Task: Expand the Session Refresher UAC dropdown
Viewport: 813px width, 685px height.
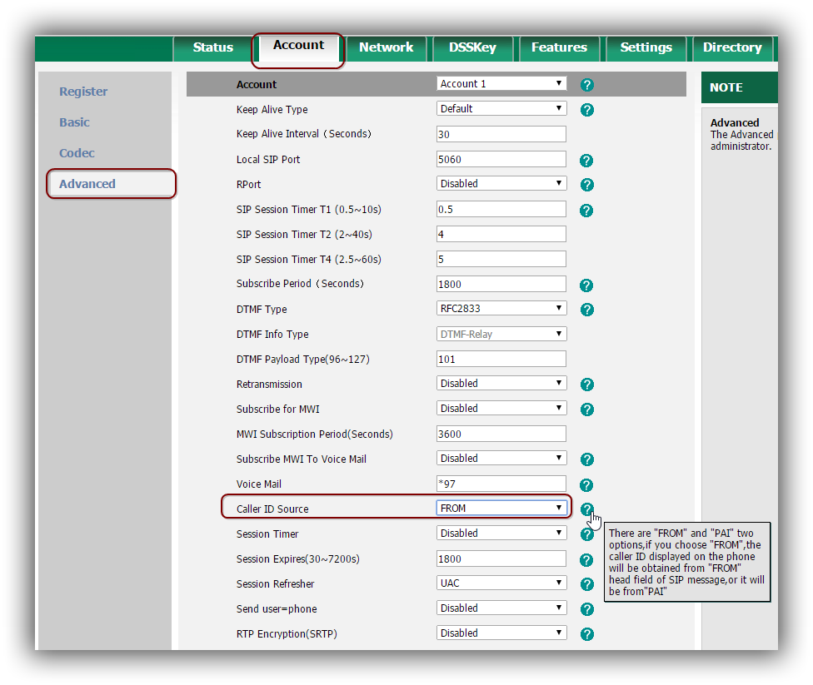Action: click(x=501, y=583)
